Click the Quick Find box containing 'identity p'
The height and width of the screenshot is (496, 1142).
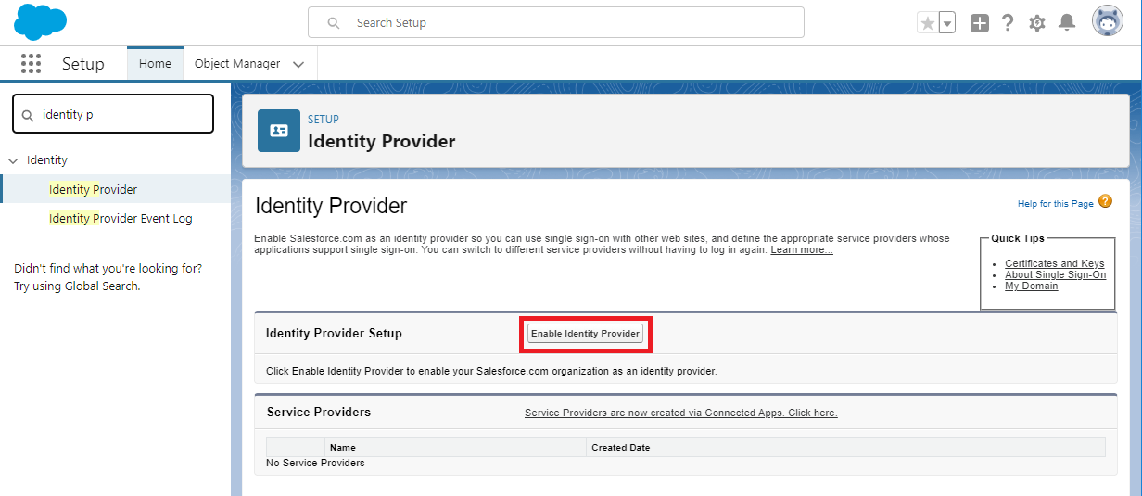pos(113,114)
